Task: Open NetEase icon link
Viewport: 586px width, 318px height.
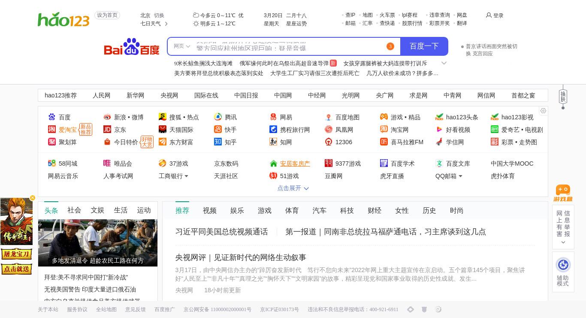Action: coord(273,117)
